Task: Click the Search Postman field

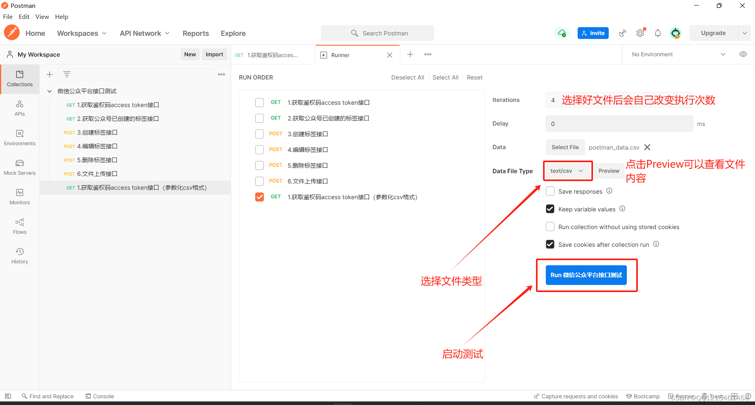Action: click(377, 33)
